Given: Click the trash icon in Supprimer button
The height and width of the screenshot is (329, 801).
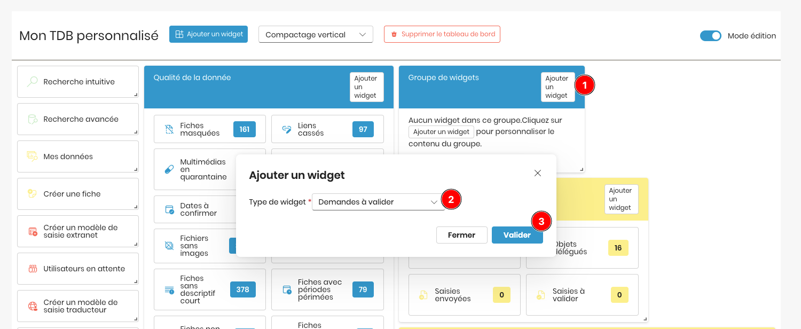Looking at the screenshot, I should 394,34.
